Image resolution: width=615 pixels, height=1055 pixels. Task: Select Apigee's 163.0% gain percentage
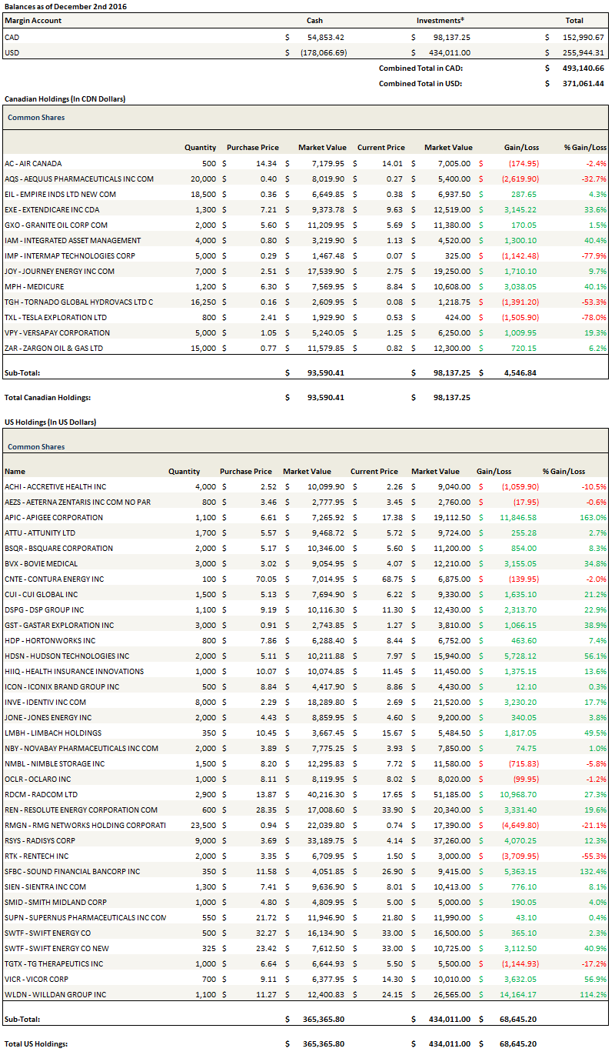[x=593, y=517]
